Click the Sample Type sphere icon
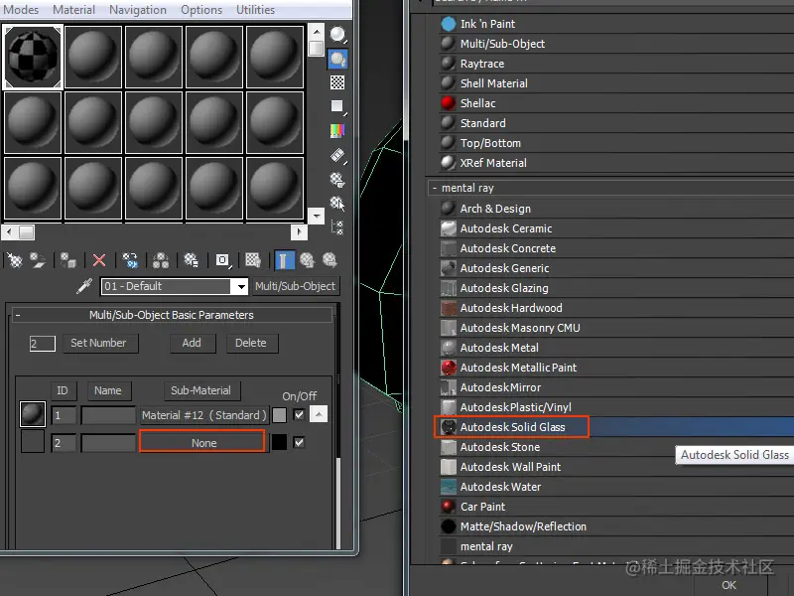Viewport: 794px width, 596px height. click(x=337, y=35)
